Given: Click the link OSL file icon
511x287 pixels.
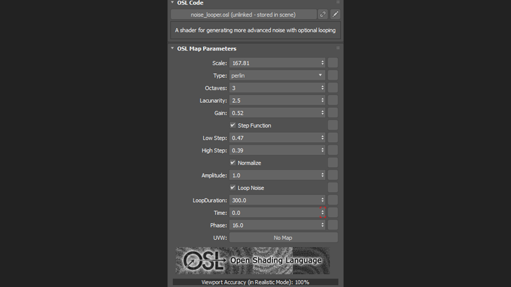Looking at the screenshot, I should (x=323, y=14).
